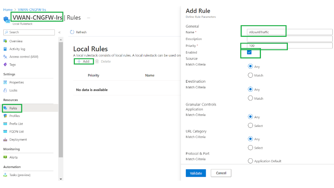
Task: Open the ellipsis menu beside Rules title
Action: coord(88,18)
